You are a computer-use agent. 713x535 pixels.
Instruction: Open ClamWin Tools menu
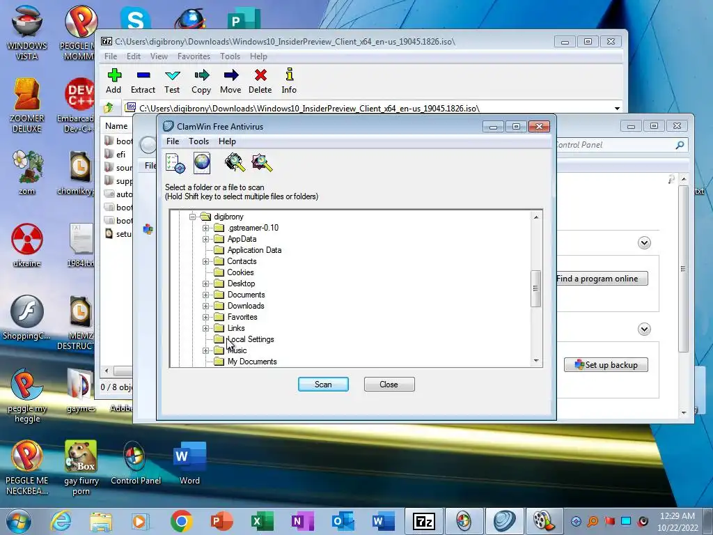point(198,141)
